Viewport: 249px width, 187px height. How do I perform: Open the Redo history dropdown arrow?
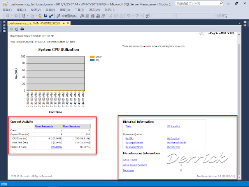coord(141,16)
